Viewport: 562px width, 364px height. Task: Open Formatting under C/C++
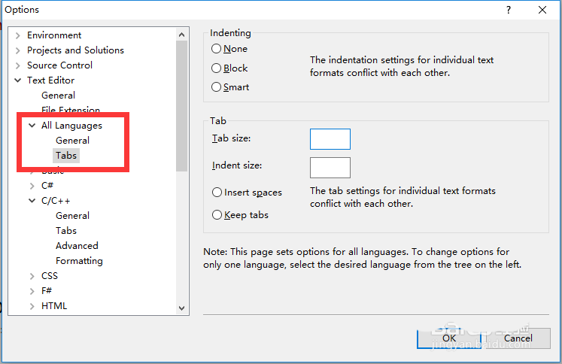pyautogui.click(x=79, y=261)
